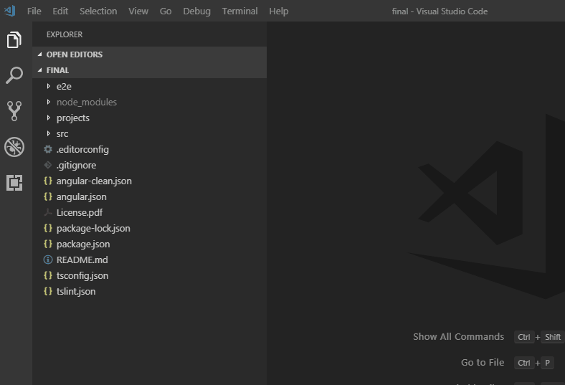Expand the e2e folder
565x385 pixels.
pos(64,86)
